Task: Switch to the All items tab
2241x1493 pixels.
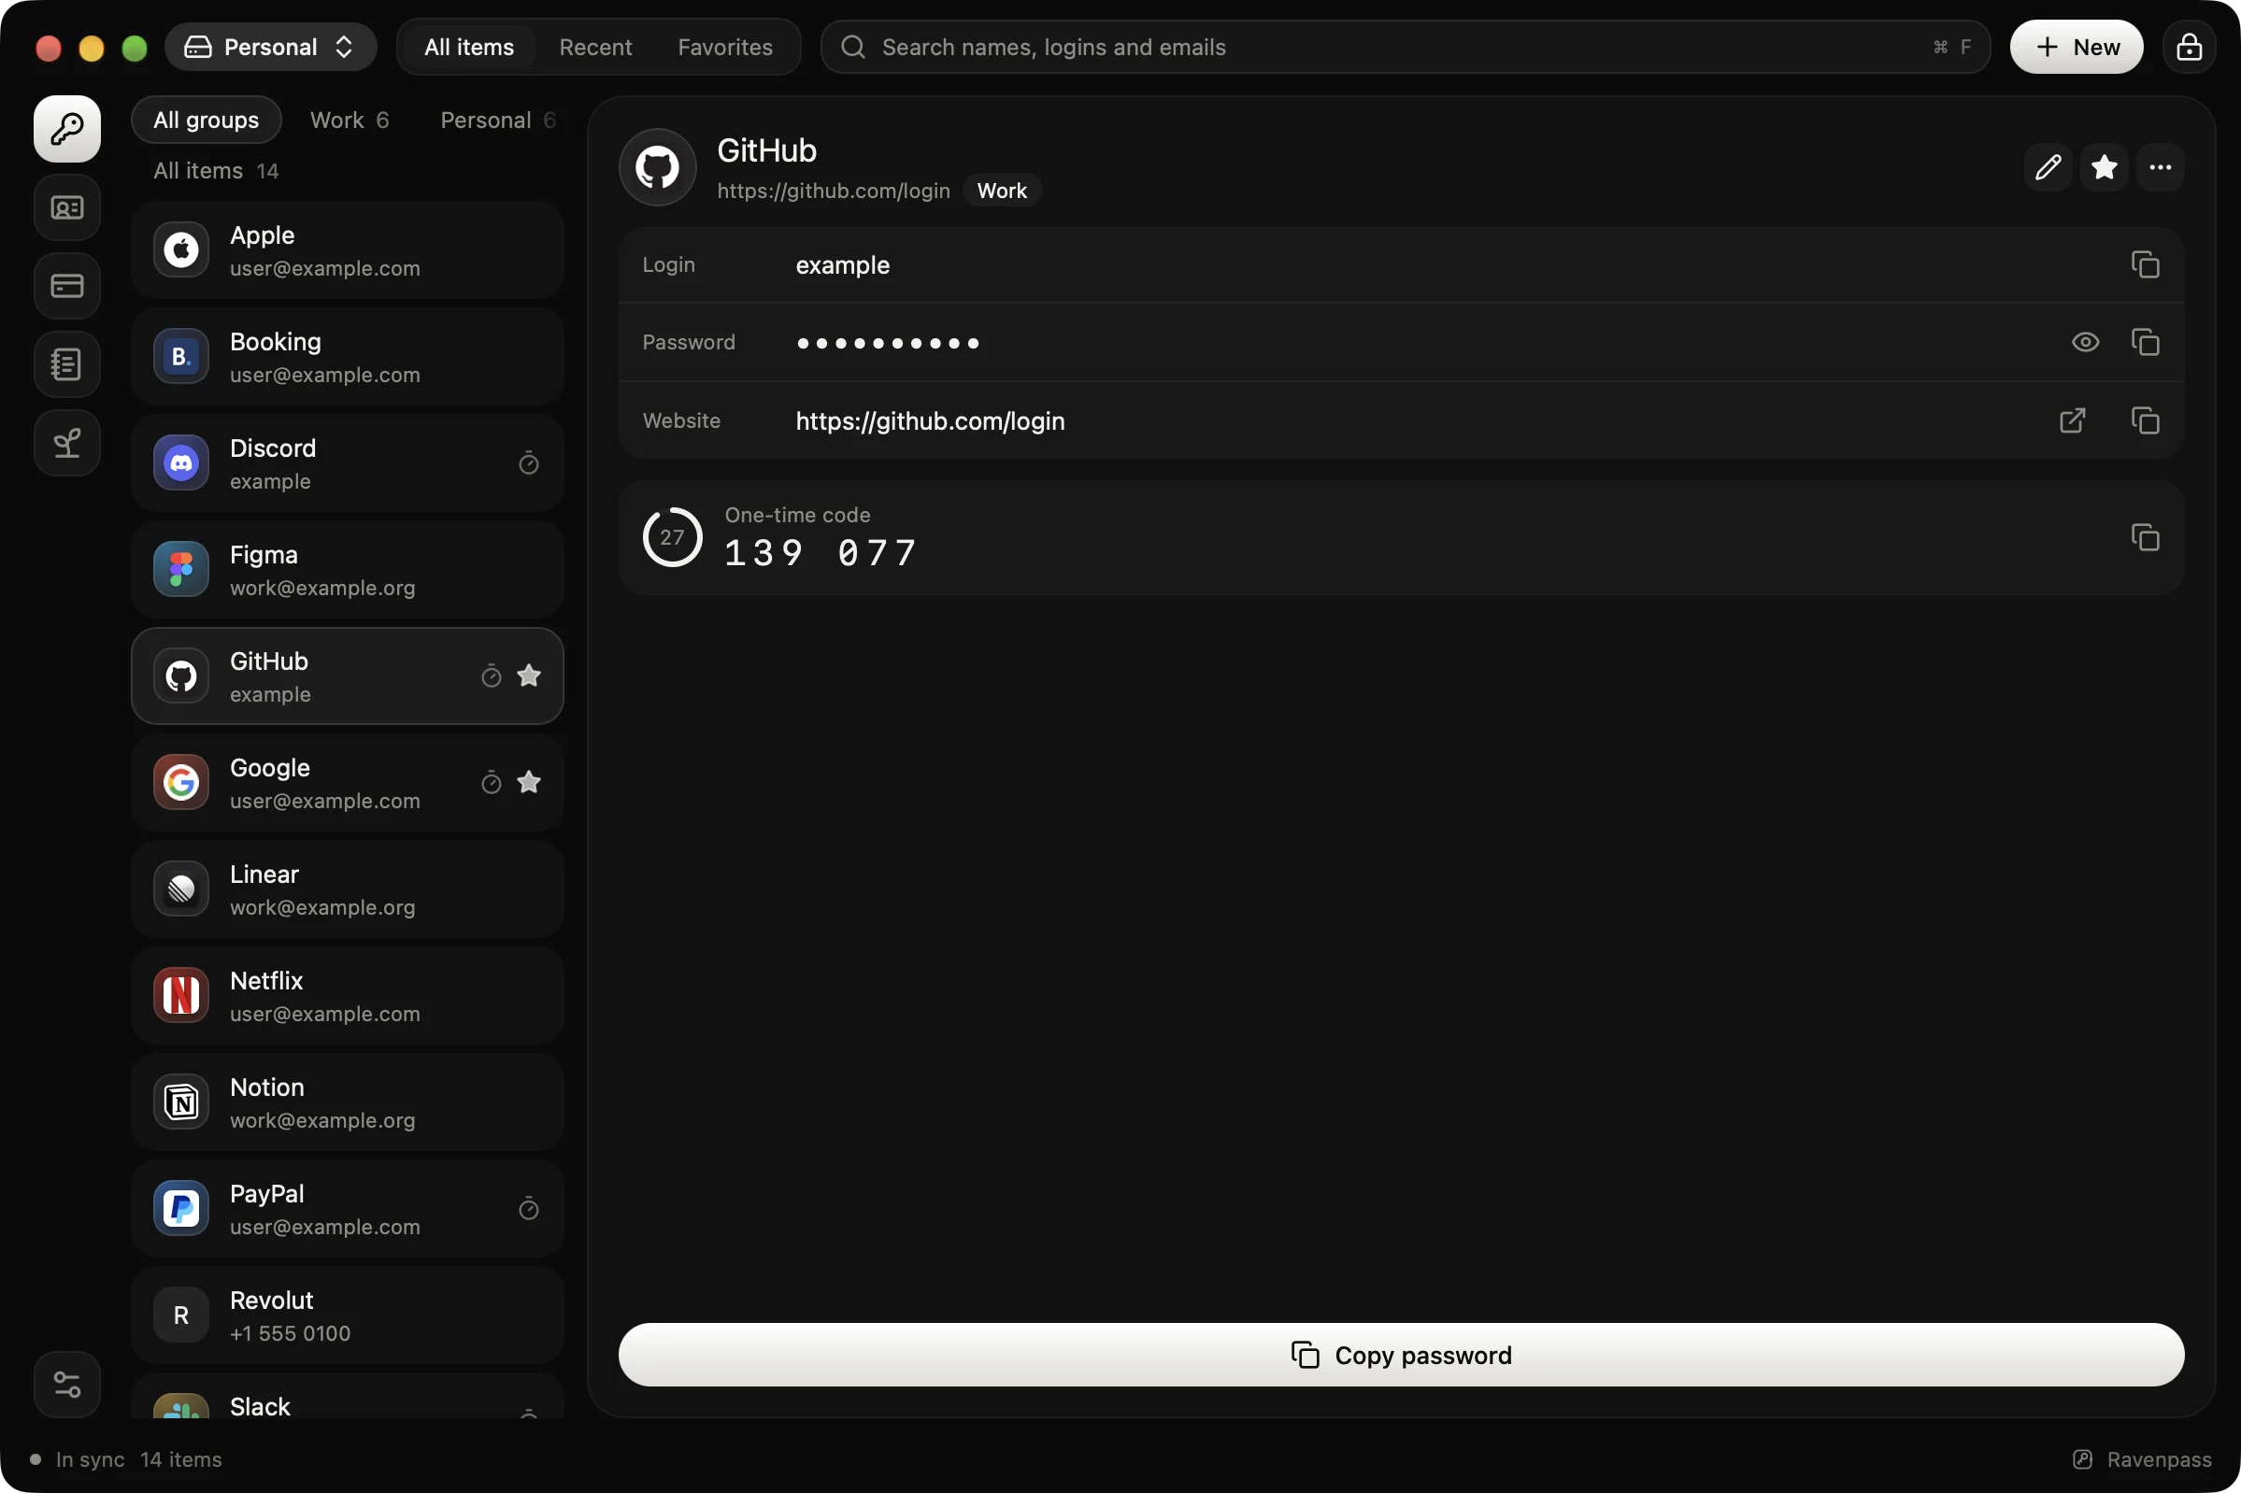Action: [468, 47]
